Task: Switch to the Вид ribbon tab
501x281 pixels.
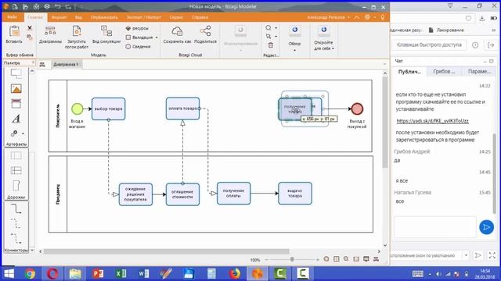Action: pos(78,17)
